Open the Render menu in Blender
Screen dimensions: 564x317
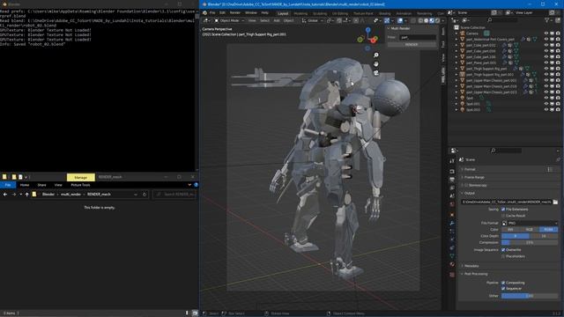click(235, 13)
